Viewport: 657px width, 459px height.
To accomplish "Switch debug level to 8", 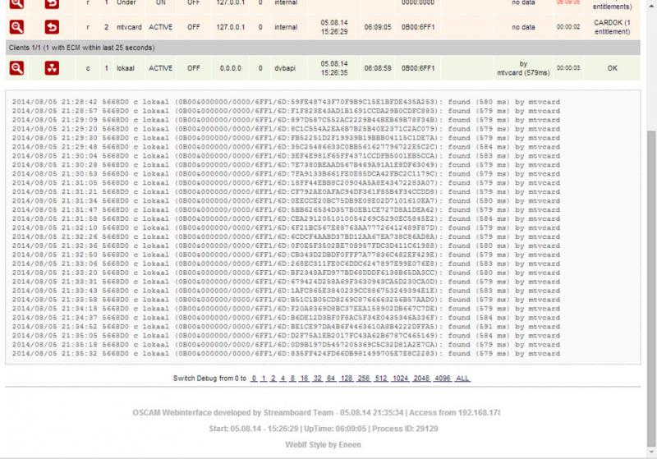I will pos(292,379).
